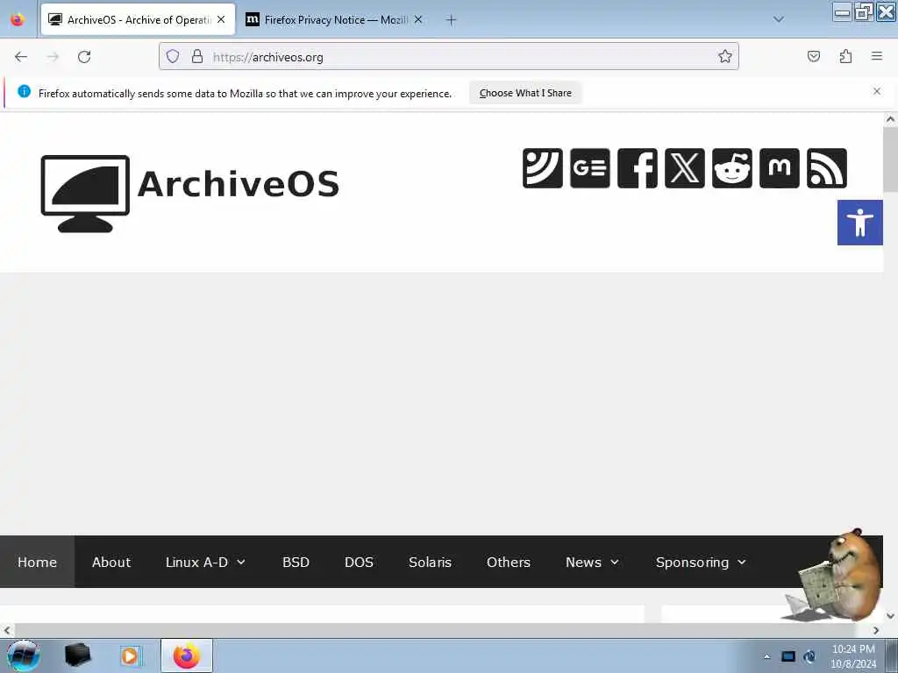This screenshot has height=673, width=898.
Task: Dismiss the data sharing notification bar
Action: tap(877, 91)
